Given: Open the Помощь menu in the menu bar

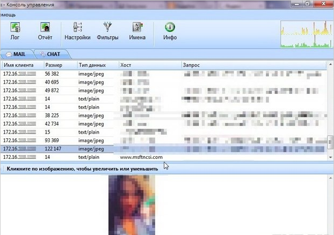Looking at the screenshot, I should click(8, 14).
